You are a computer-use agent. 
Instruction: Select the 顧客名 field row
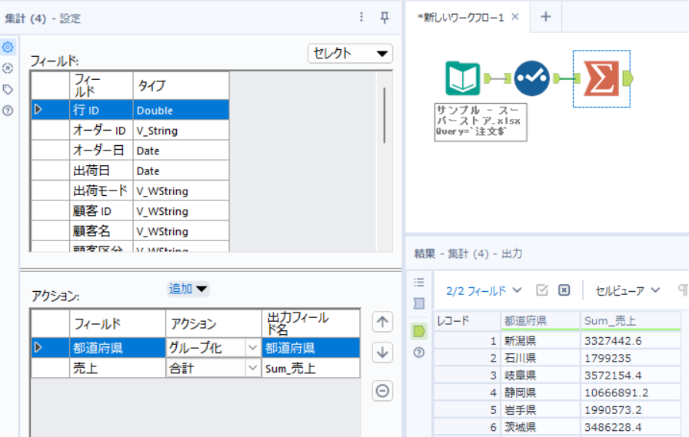130,231
